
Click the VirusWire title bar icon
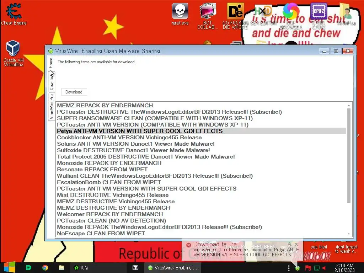click(x=50, y=51)
